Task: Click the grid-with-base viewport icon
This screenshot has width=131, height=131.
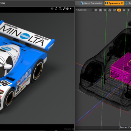Action: 110,10
